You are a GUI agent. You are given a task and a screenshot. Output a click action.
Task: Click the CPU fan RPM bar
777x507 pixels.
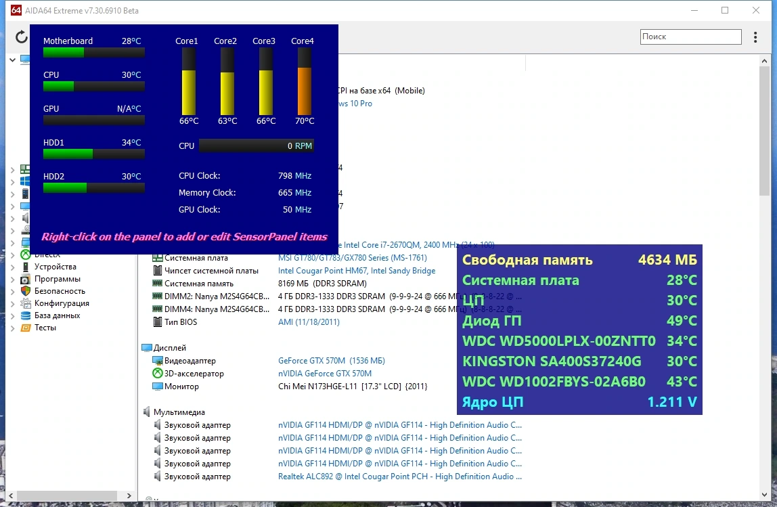coord(257,146)
